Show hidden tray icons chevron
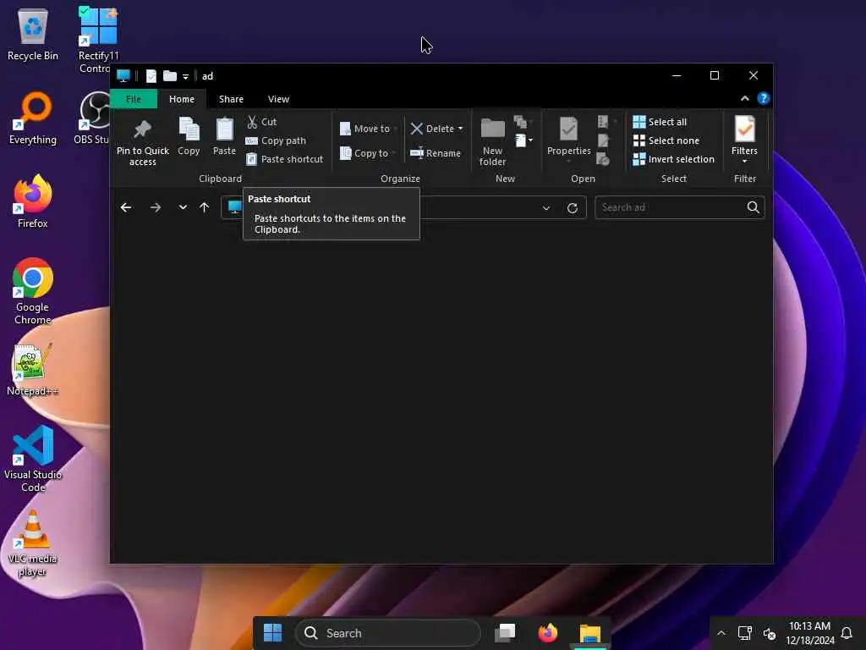This screenshot has width=866, height=650. pos(721,633)
